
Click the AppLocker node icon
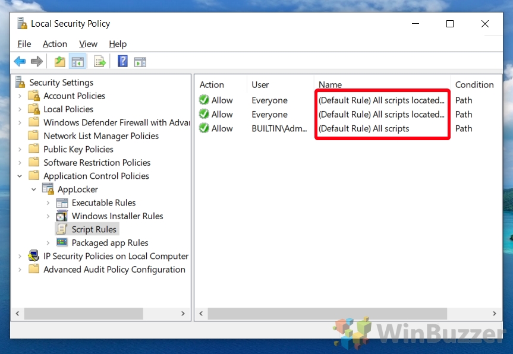[x=48, y=189]
